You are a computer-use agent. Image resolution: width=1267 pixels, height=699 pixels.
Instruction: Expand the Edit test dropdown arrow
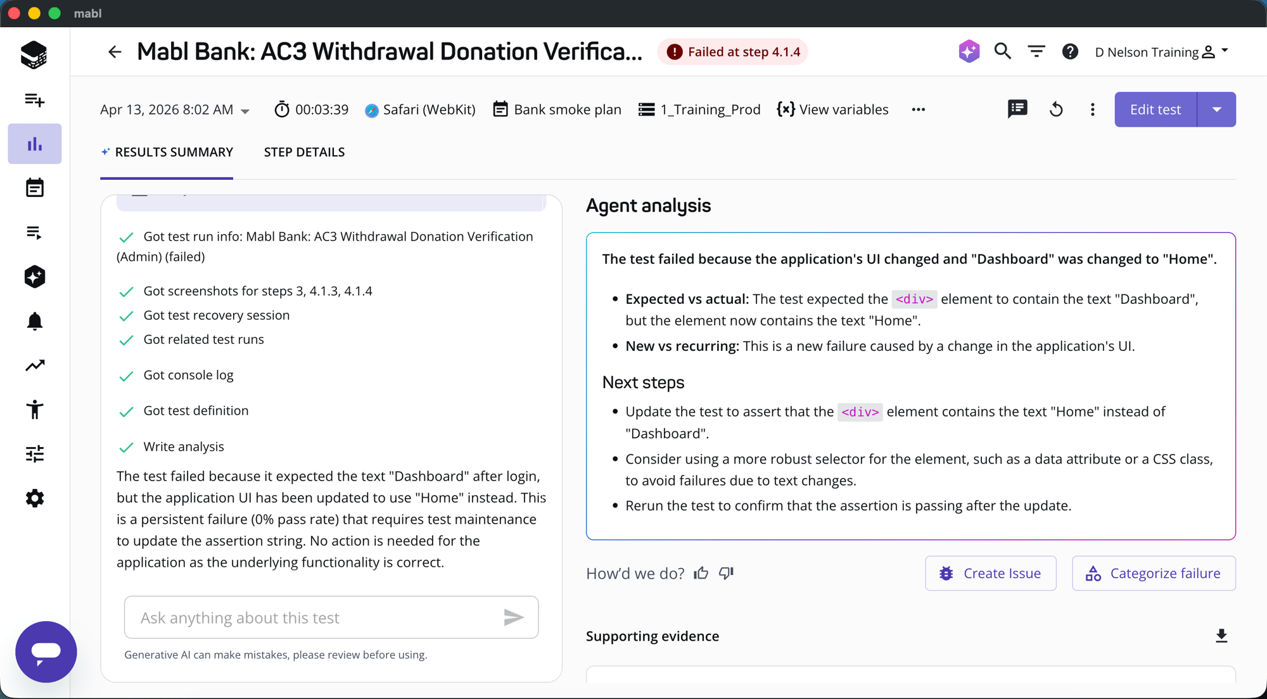pos(1216,110)
